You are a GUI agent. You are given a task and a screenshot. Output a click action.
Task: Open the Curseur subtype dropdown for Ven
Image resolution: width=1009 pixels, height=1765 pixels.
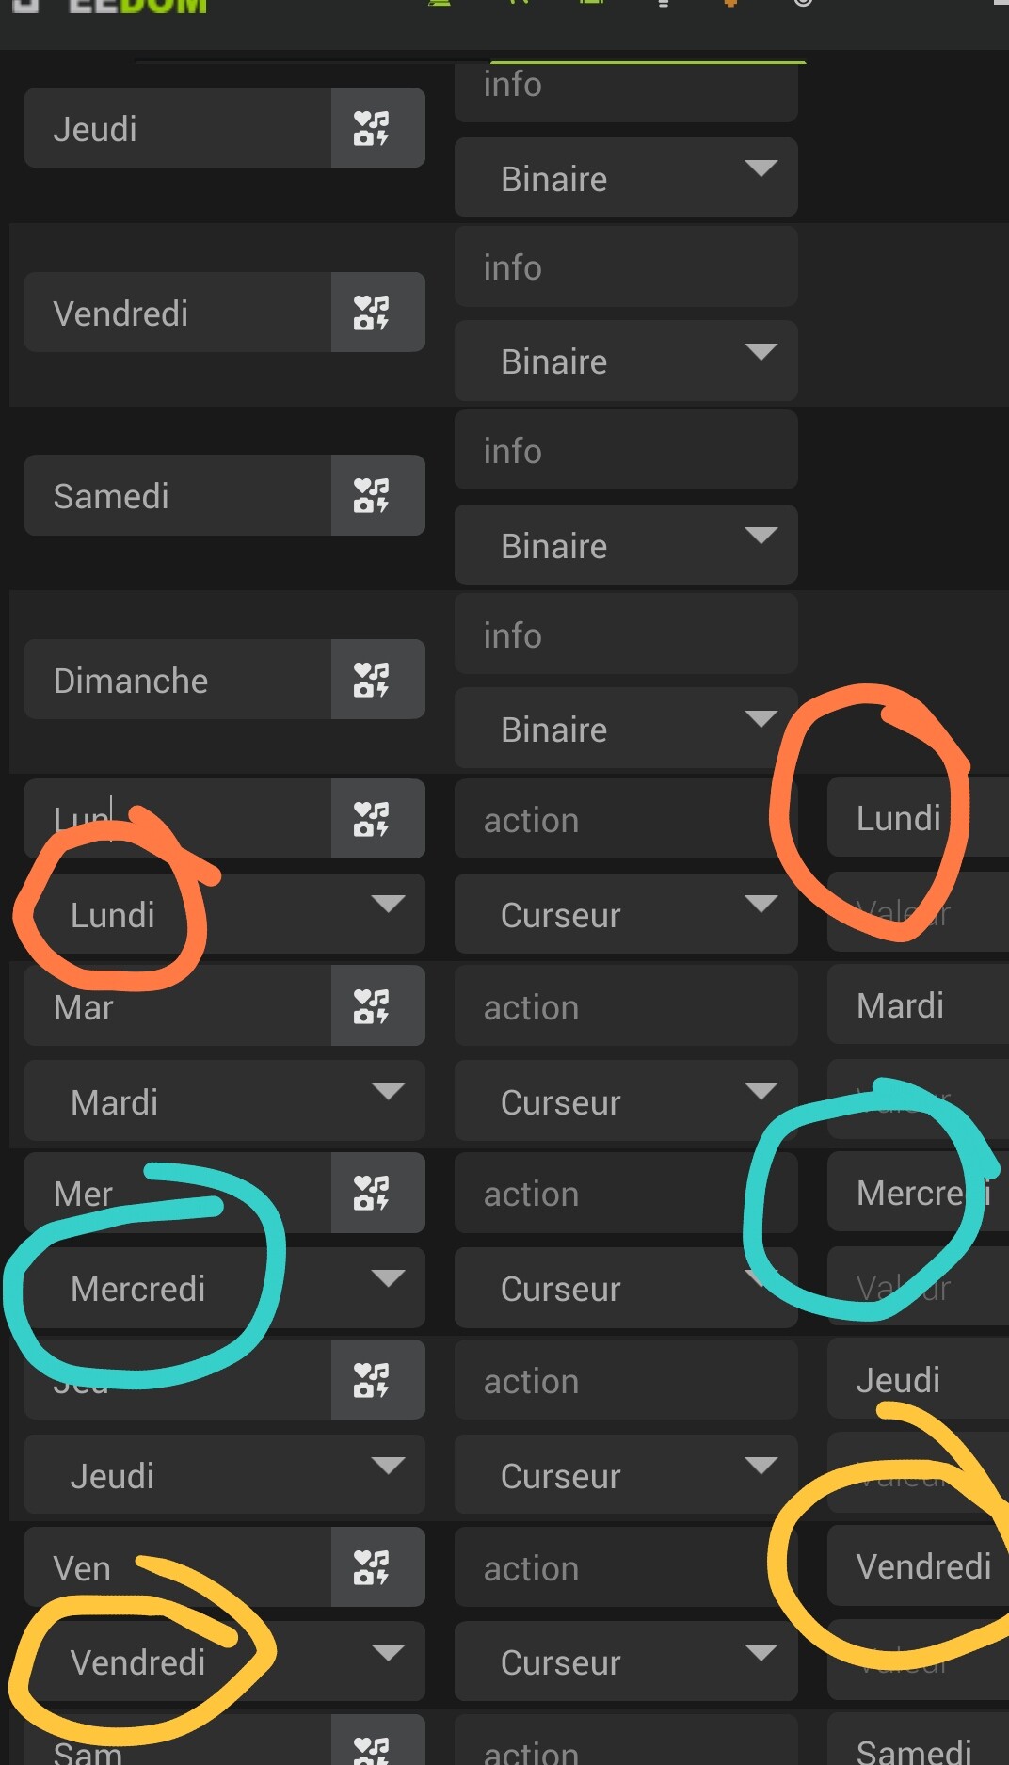626,1661
